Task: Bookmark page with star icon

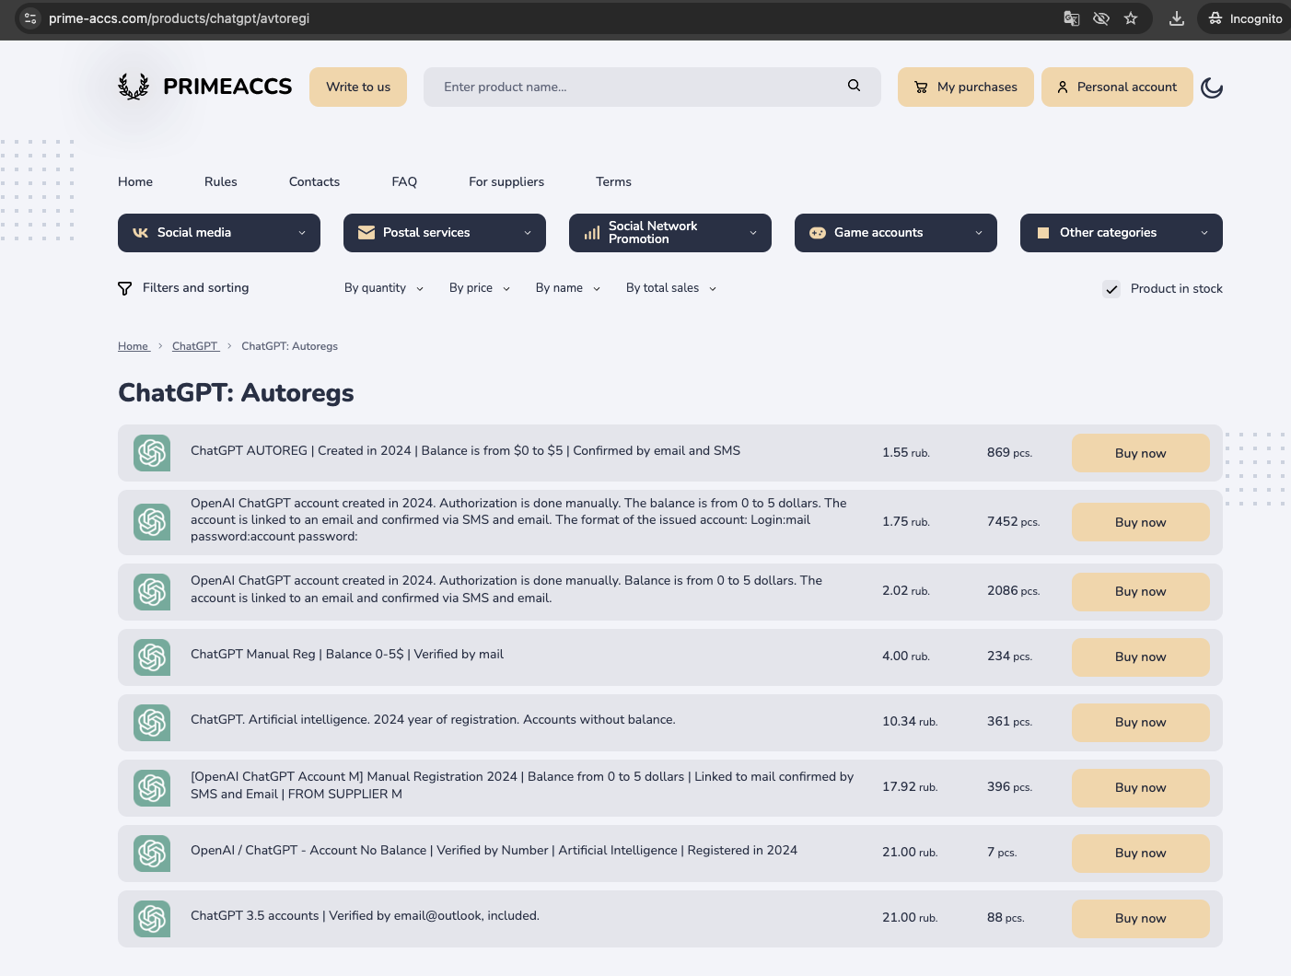Action: (x=1131, y=18)
